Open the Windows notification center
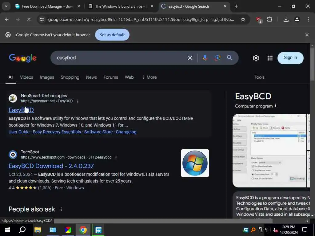This screenshot has height=236, width=315. (305, 230)
